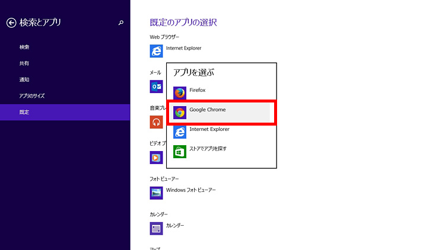Choose the Google Chrome icon
This screenshot has width=445, height=250.
tap(180, 112)
